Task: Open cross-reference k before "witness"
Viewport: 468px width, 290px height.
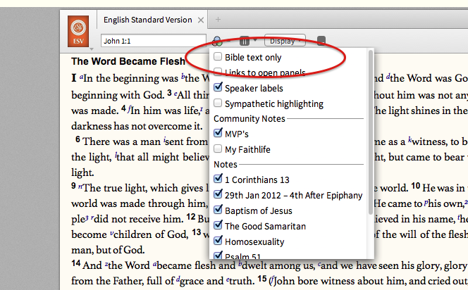Action: click(x=410, y=139)
